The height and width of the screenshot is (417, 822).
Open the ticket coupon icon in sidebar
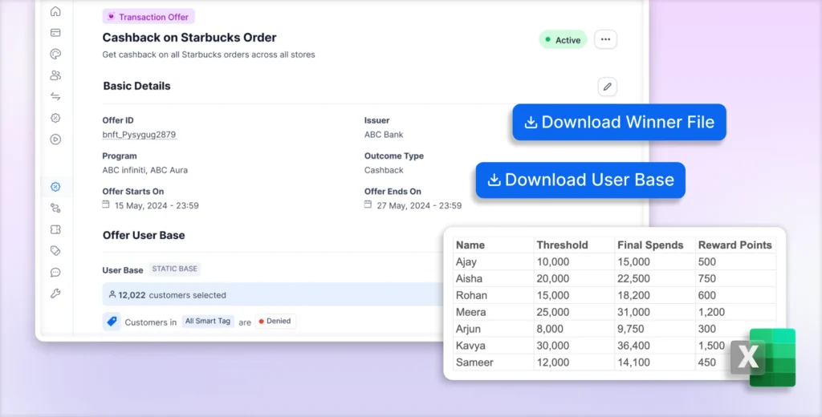55,229
